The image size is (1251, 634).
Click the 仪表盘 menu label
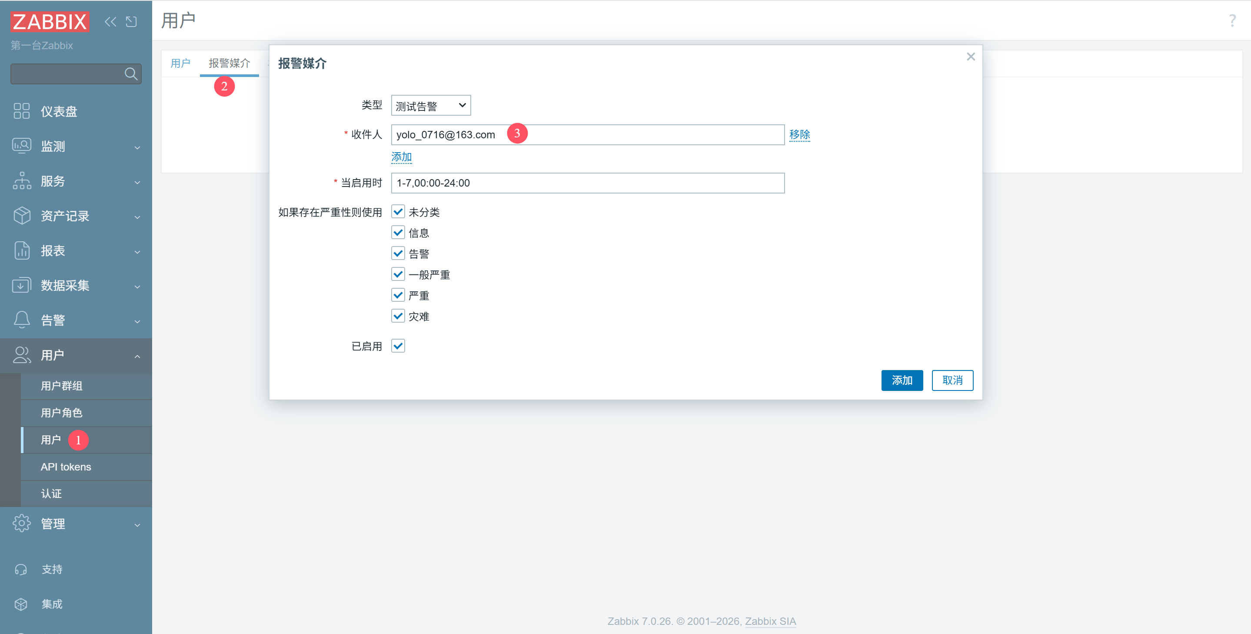[59, 111]
